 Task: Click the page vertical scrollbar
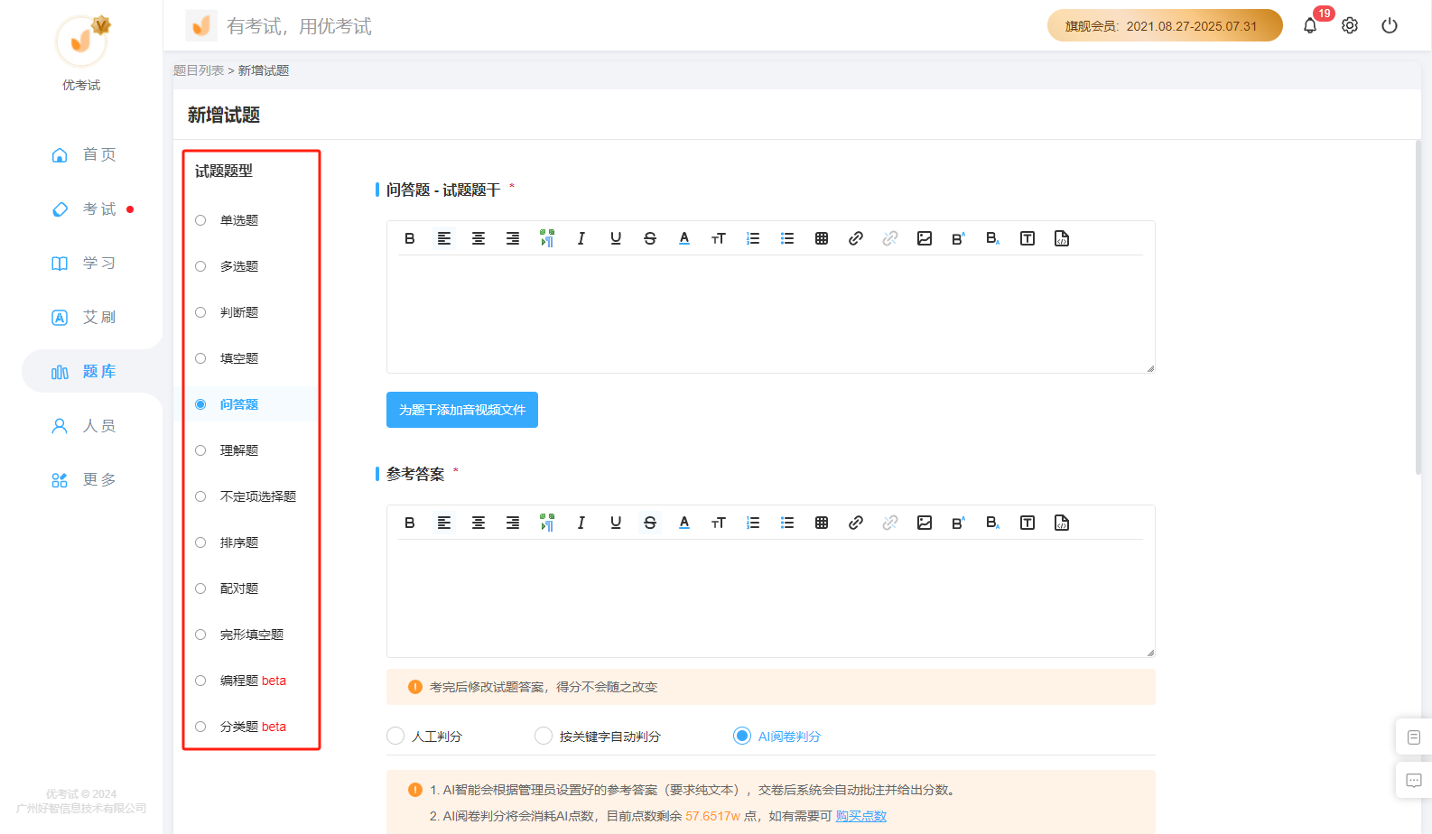pyautogui.click(x=1418, y=307)
